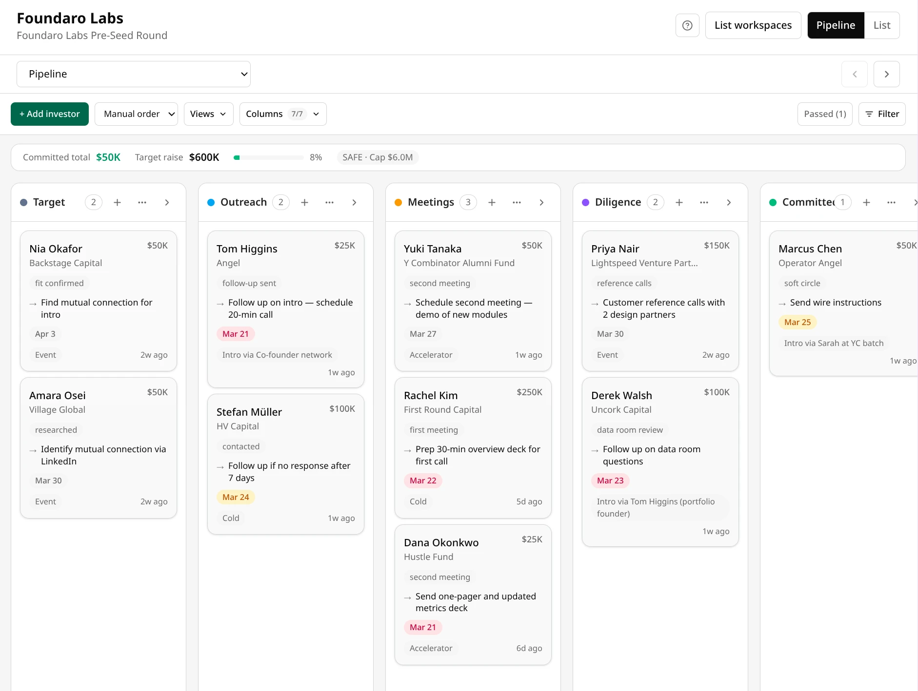Click the fundraise progress bar at 8%
The width and height of the screenshot is (918, 691).
click(268, 157)
